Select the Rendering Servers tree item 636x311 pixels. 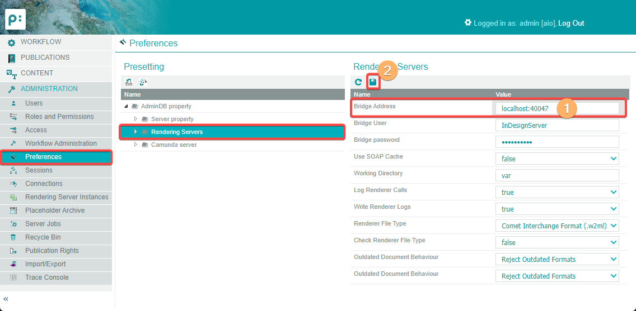(177, 132)
